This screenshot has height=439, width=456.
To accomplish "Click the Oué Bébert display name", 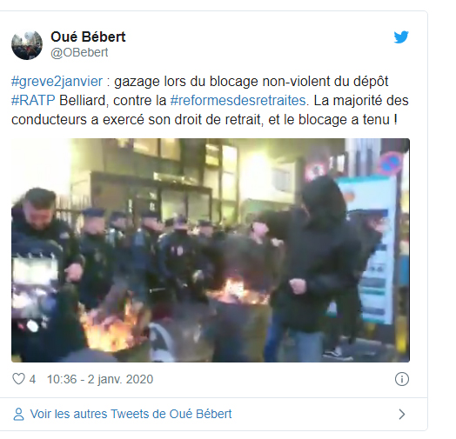I will pyautogui.click(x=88, y=37).
